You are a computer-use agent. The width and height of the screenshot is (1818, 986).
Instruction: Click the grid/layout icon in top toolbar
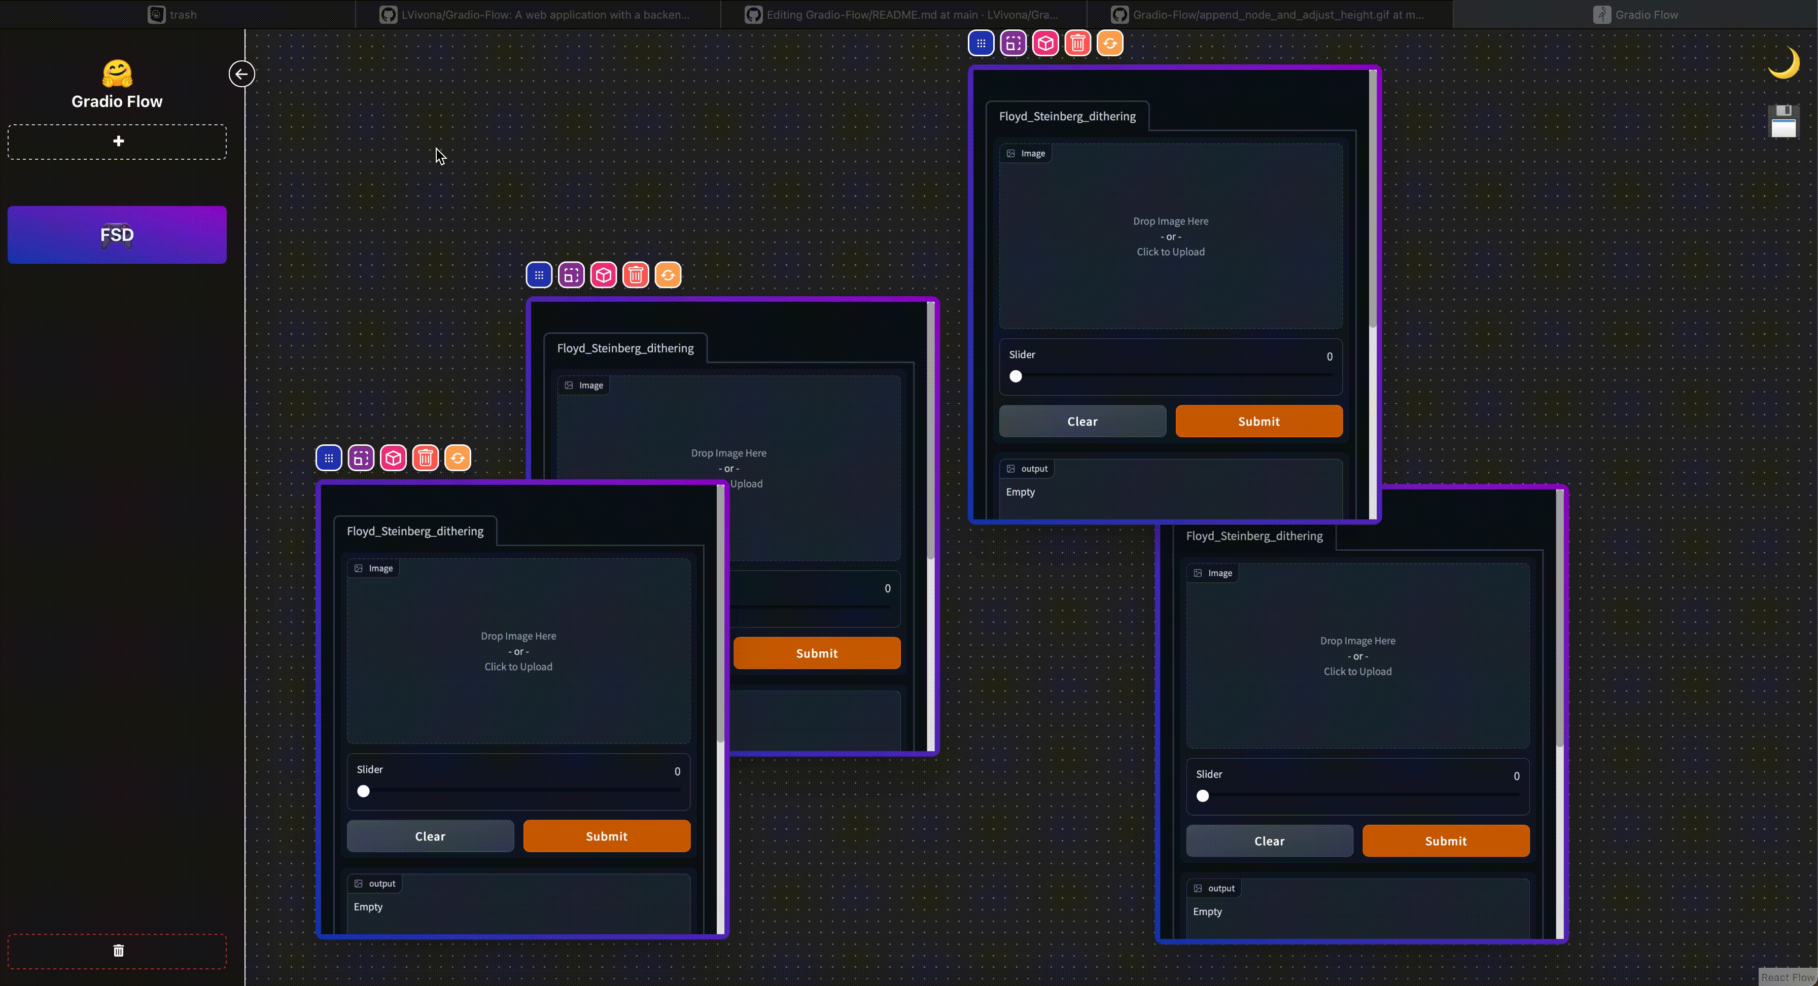click(980, 43)
